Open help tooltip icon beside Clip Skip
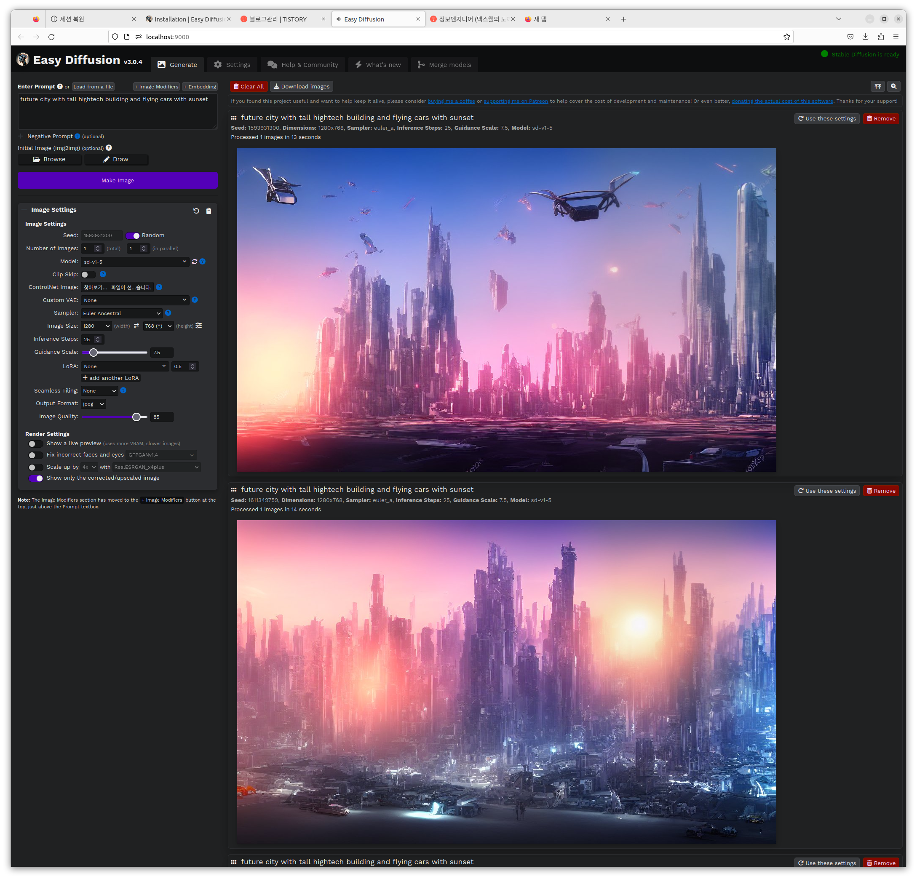917x879 pixels. coord(103,274)
